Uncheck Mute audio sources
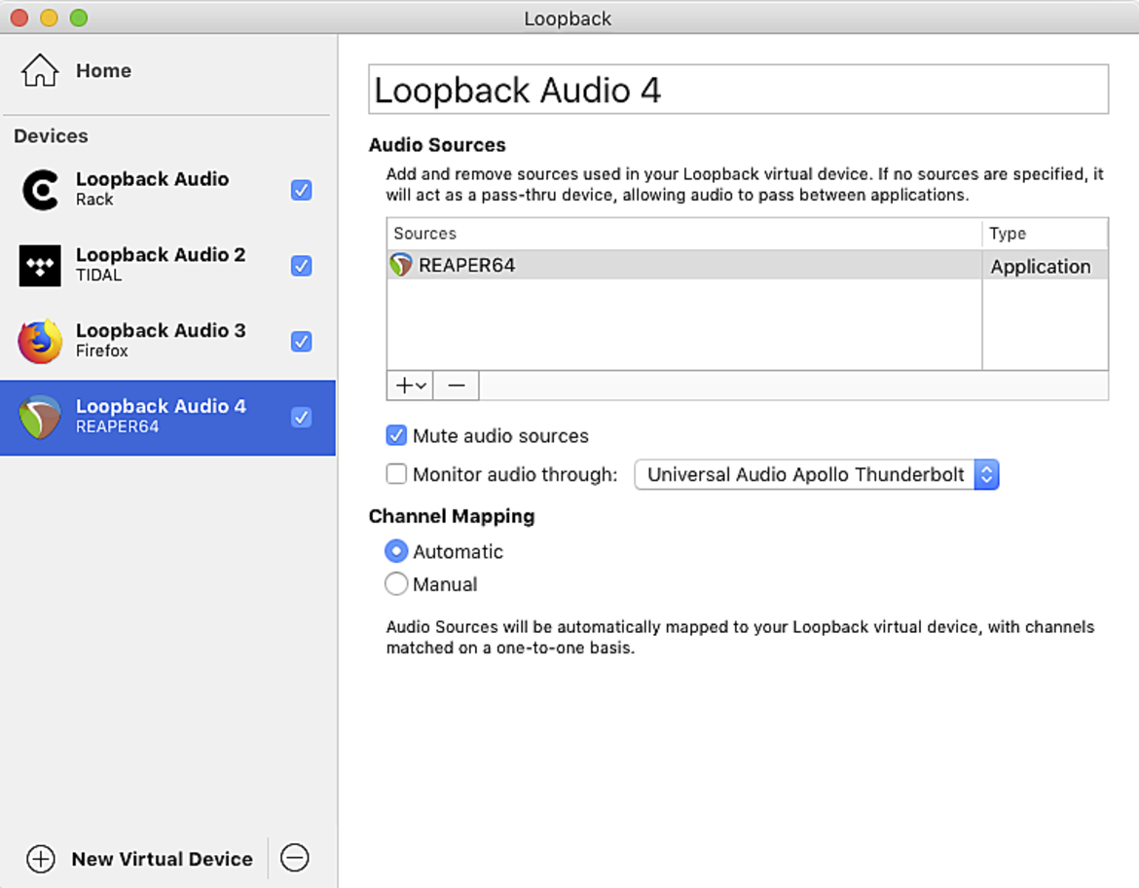The image size is (1139, 888). (x=396, y=436)
